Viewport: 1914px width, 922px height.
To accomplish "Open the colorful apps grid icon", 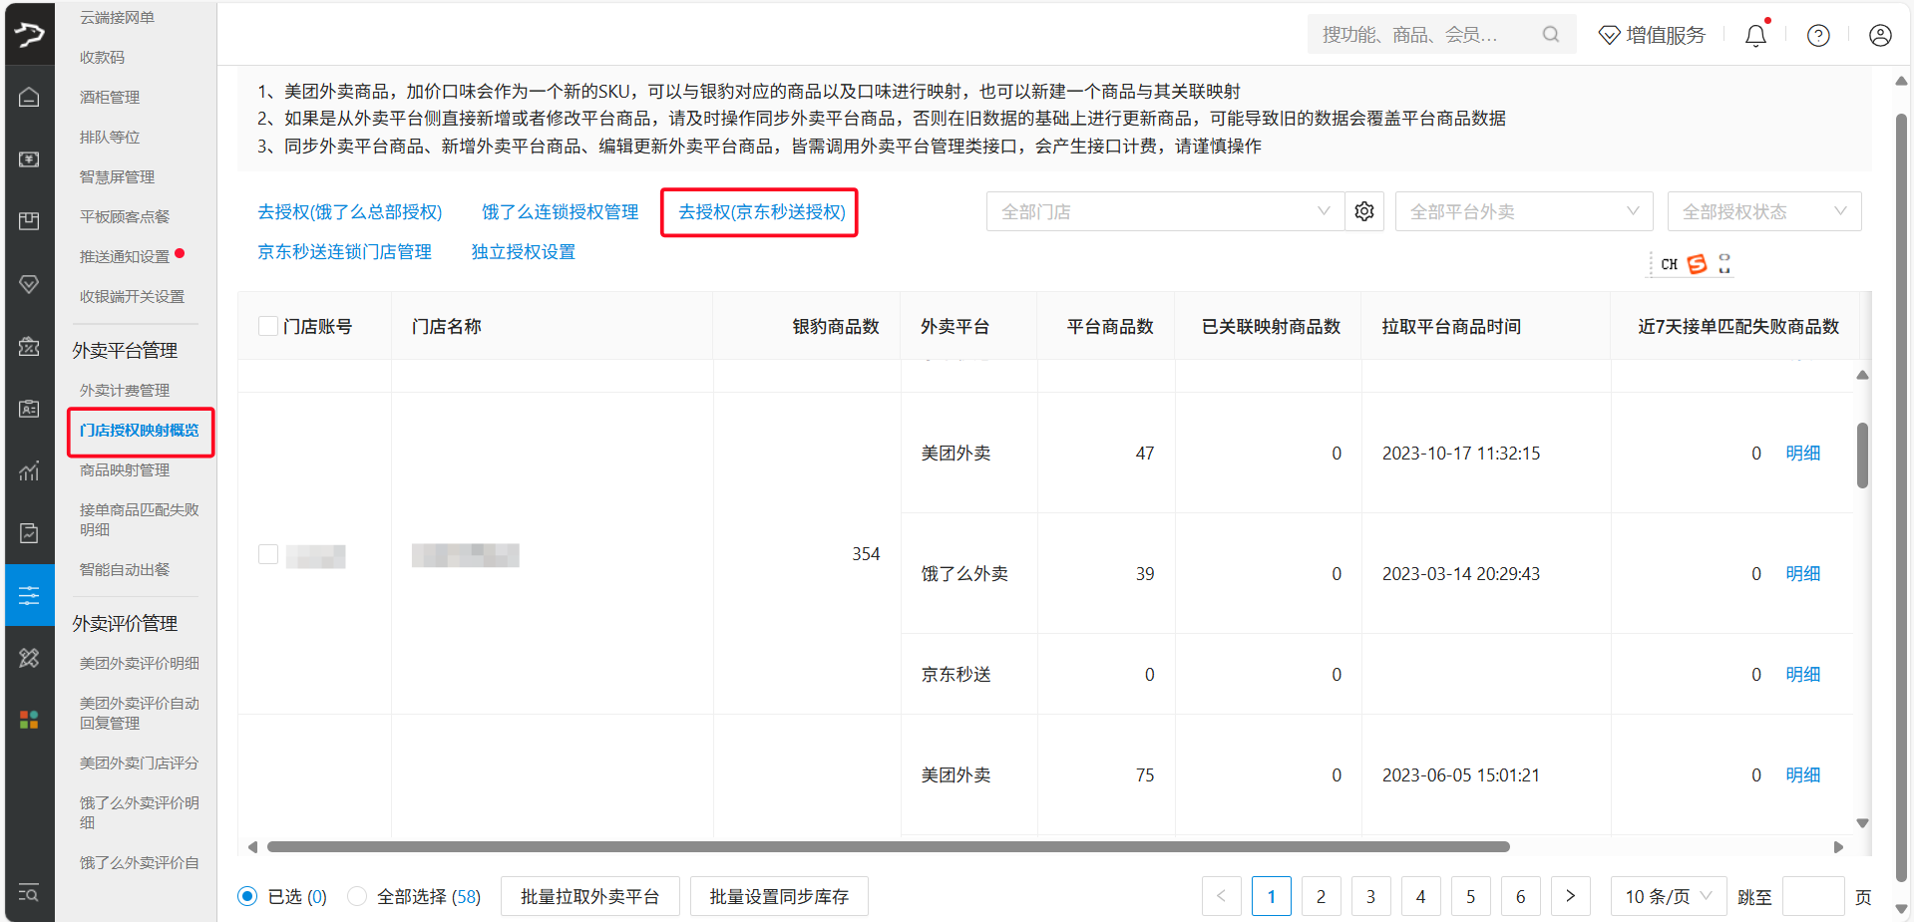I will (29, 720).
